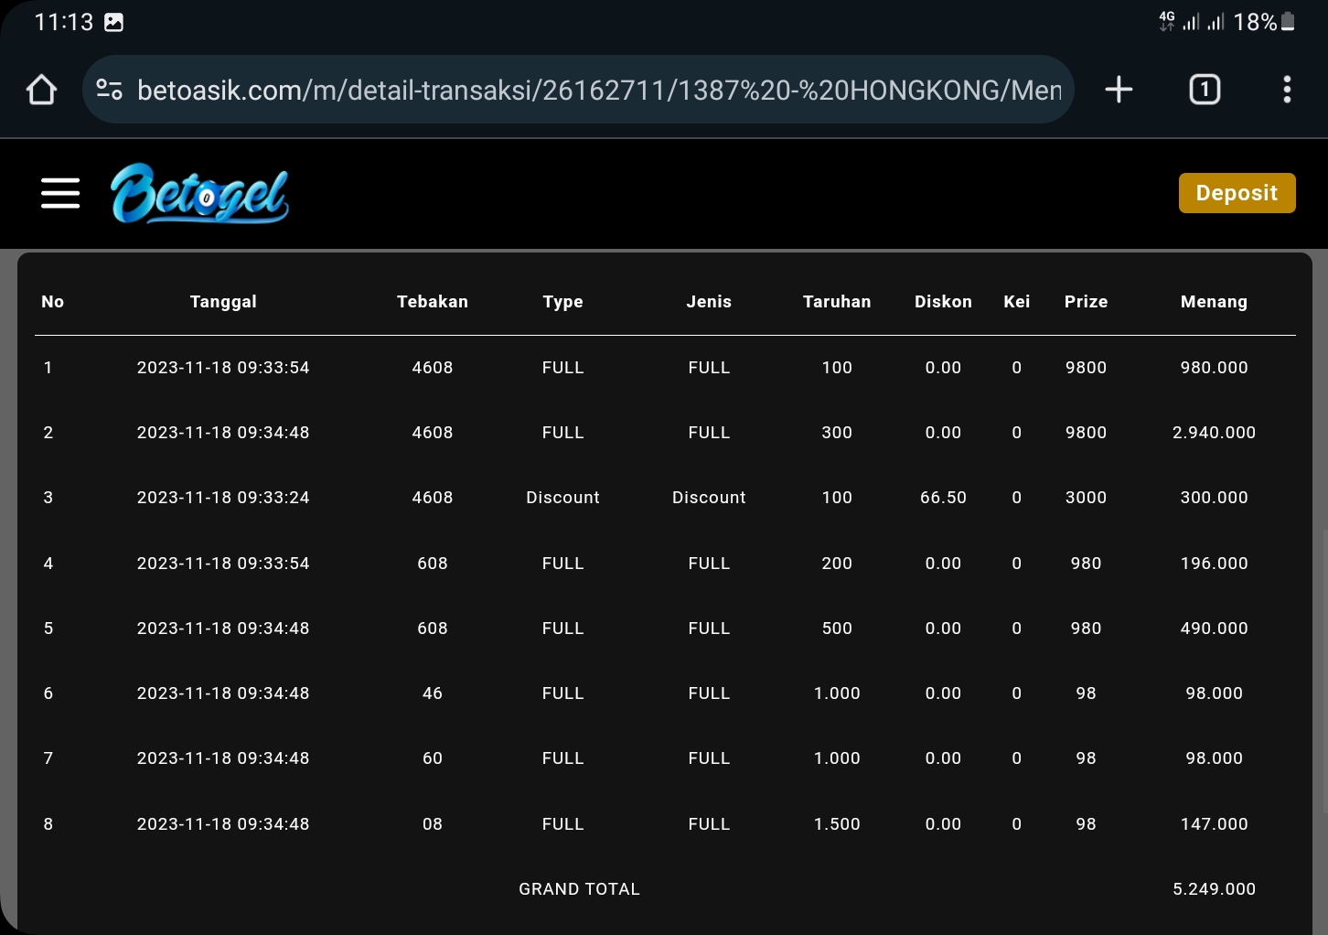Image resolution: width=1328 pixels, height=935 pixels.
Task: Open the tab switcher showing 1 tab
Action: pos(1205,90)
